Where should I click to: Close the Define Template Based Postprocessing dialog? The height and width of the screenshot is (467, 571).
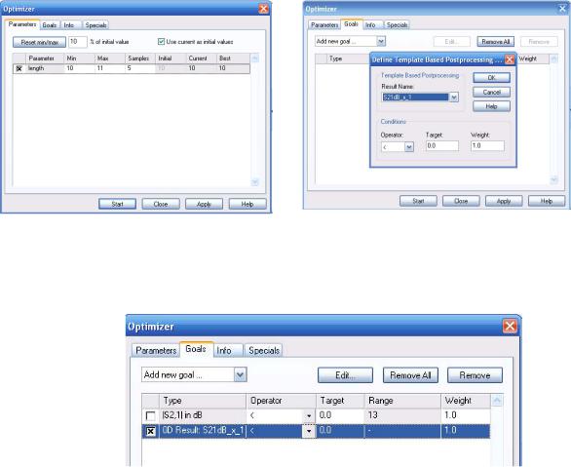pyautogui.click(x=510, y=59)
